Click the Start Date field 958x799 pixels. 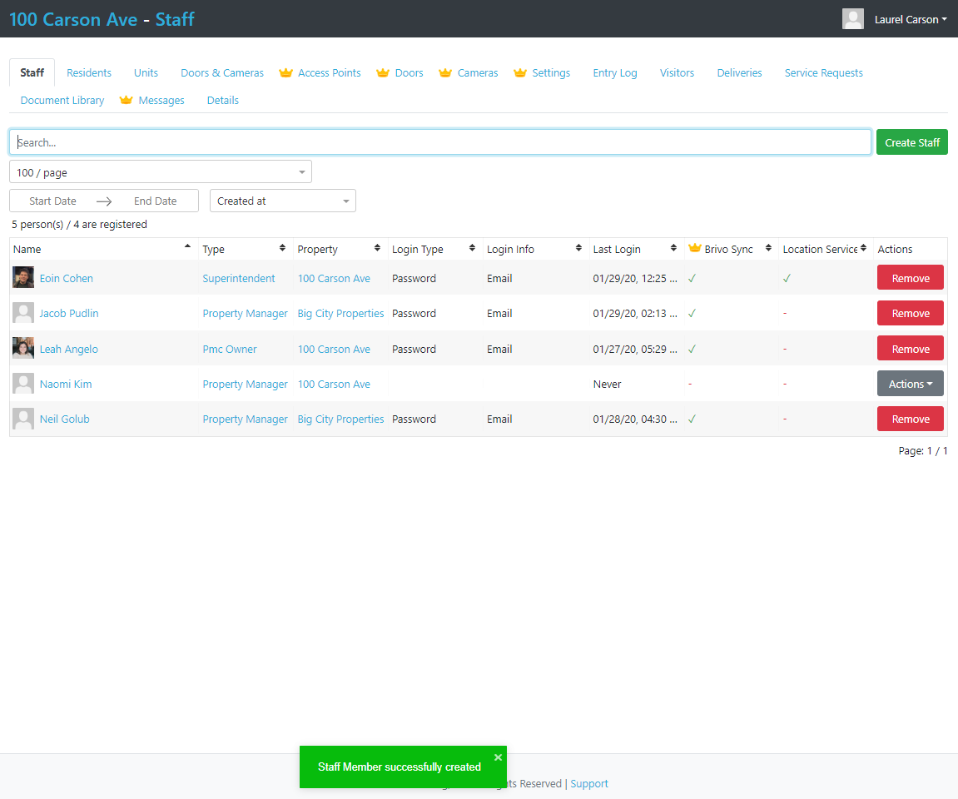[53, 201]
